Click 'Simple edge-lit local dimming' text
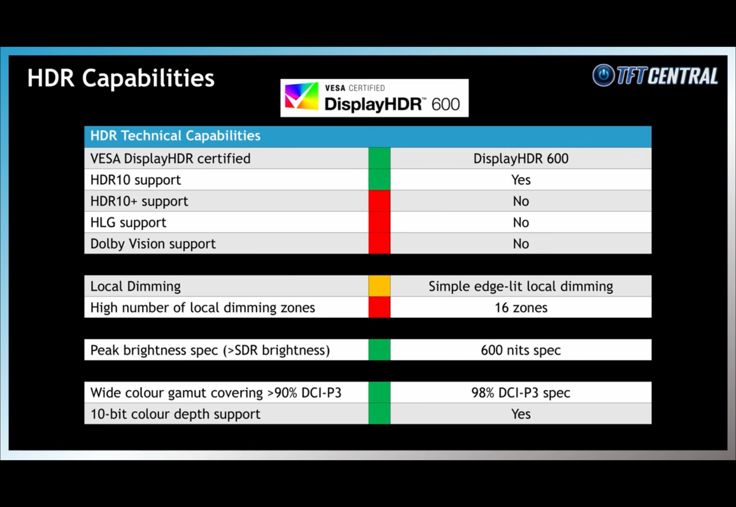The width and height of the screenshot is (736, 507). (520, 286)
